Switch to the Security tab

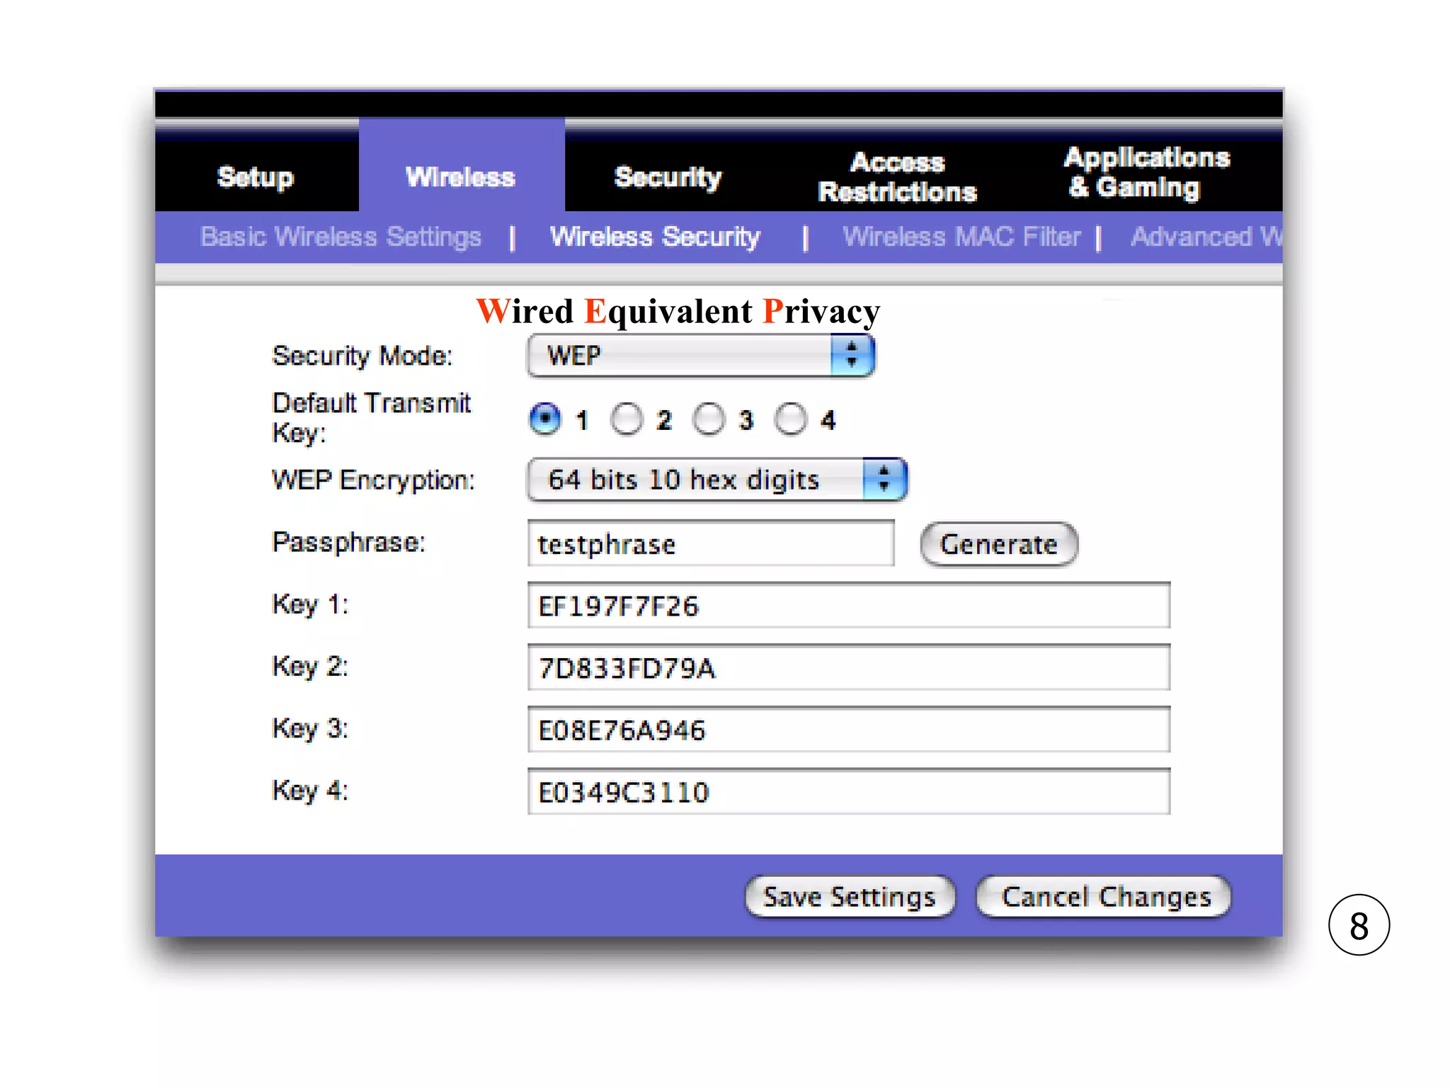coord(668,176)
